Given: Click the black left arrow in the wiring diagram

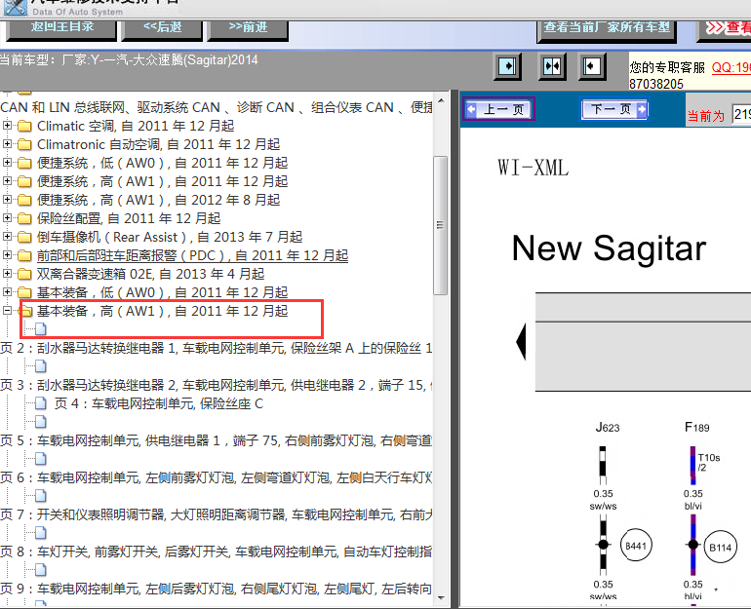Looking at the screenshot, I should tap(521, 342).
